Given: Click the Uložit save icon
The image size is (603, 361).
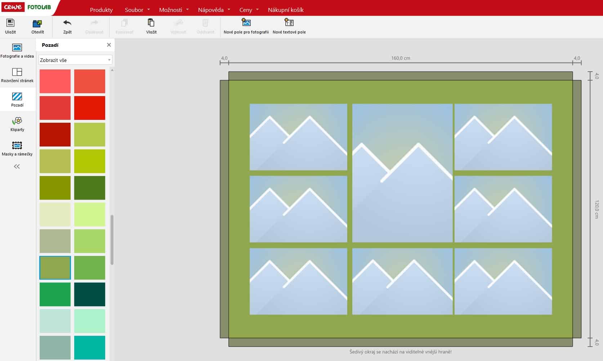Looking at the screenshot, I should tap(10, 24).
